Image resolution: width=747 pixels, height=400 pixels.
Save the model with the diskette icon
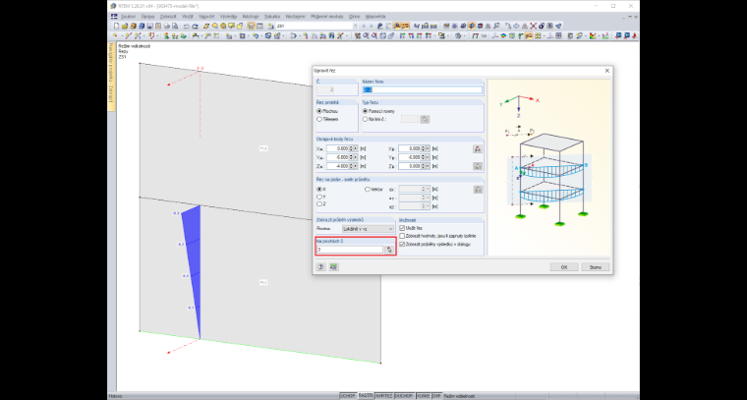point(149,26)
